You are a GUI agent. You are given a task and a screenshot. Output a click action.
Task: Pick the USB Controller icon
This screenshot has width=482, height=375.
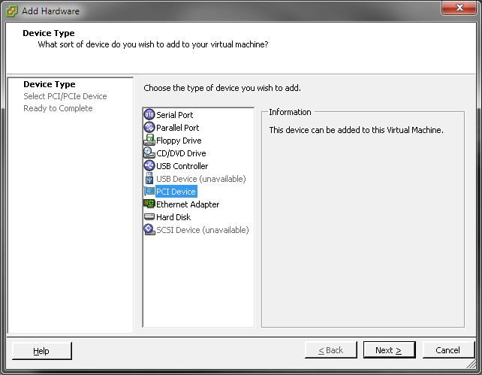point(149,166)
